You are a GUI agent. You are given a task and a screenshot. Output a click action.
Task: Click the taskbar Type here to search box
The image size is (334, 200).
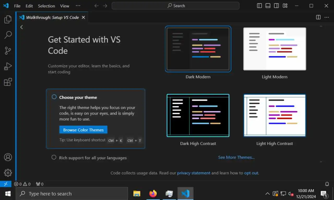coord(72,193)
